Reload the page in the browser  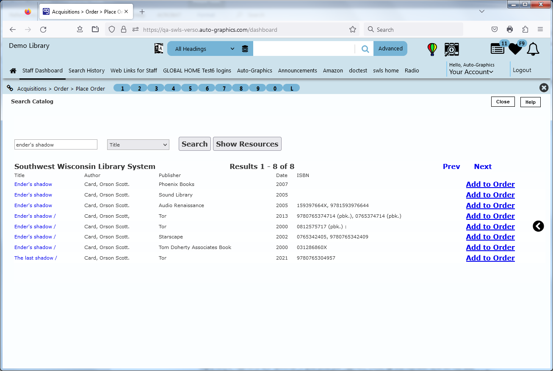[x=43, y=30]
